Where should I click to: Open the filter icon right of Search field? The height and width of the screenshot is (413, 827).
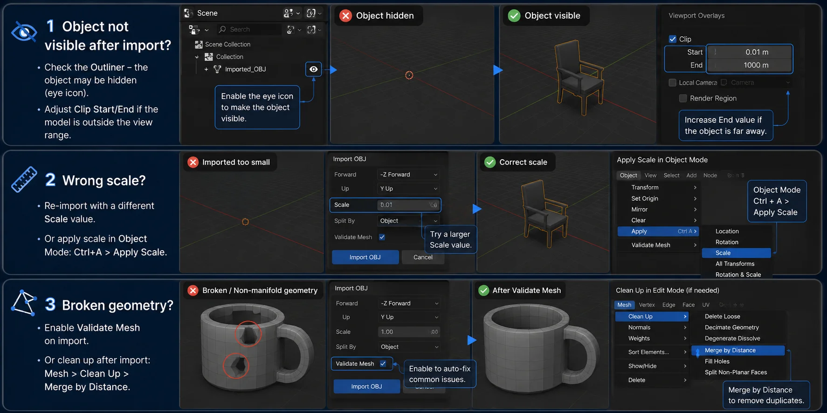(290, 29)
